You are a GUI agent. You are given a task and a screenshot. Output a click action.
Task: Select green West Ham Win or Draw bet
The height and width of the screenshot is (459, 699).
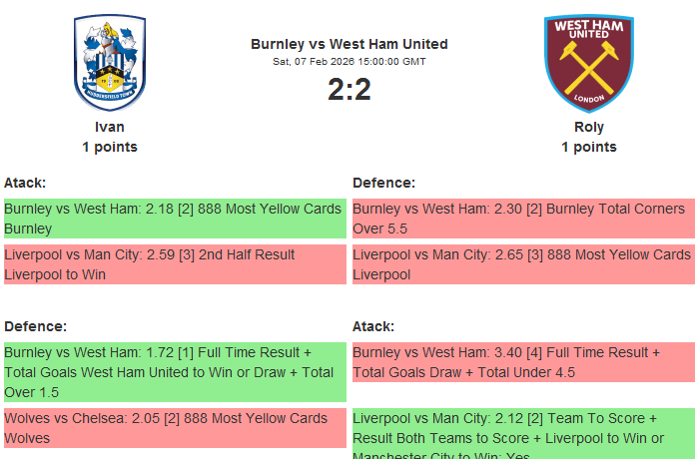[x=175, y=372]
